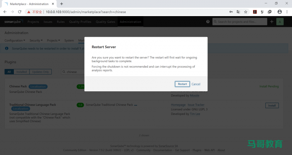The image size is (292, 155).
Task: Go back with browser back arrow
Action: 5,12
